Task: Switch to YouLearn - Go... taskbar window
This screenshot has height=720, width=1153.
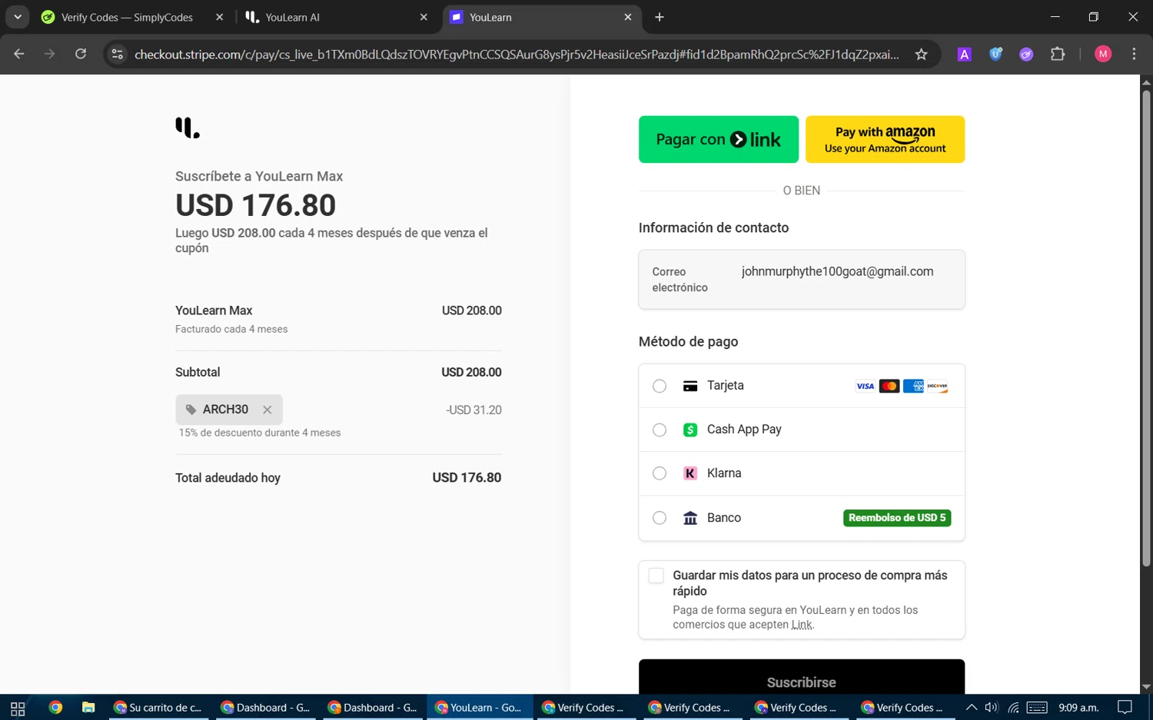Action: pos(479,708)
